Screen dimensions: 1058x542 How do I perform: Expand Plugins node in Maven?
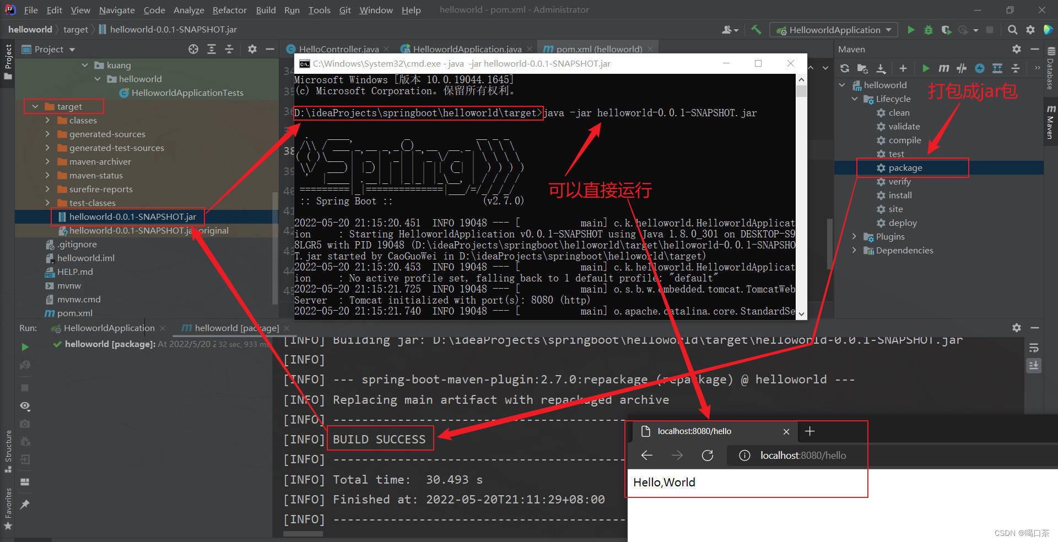coord(855,236)
